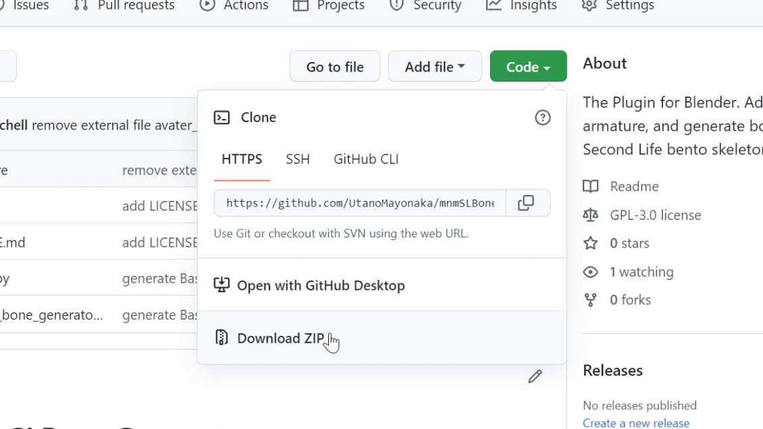Image resolution: width=763 pixels, height=429 pixels.
Task: Open the latest commit message 'remove external file'
Action: click(114, 125)
